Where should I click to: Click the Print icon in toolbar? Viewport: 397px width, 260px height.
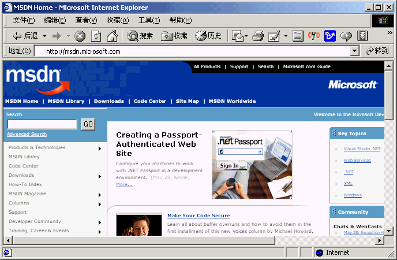click(257, 36)
